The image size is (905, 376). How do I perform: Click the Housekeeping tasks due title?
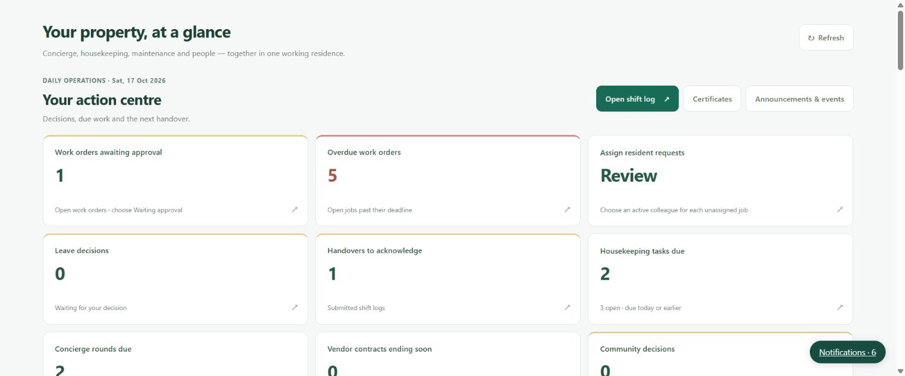coord(642,251)
